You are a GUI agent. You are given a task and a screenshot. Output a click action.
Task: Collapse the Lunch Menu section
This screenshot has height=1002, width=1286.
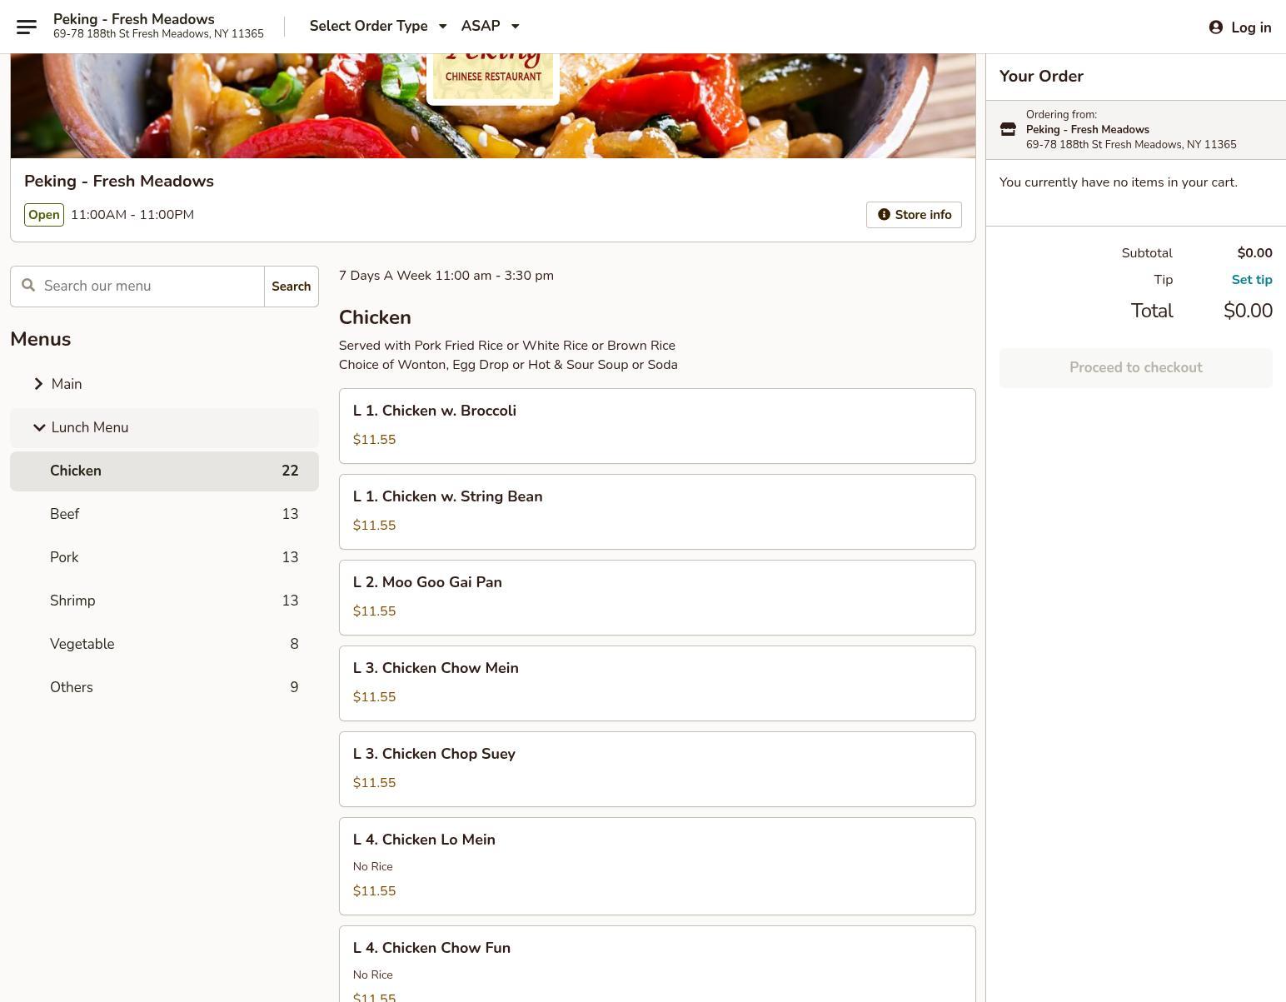(164, 427)
